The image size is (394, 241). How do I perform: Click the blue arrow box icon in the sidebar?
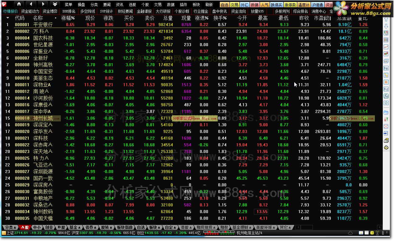pos(386,133)
